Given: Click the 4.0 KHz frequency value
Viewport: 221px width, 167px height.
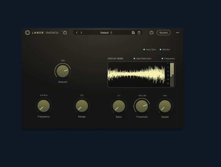Looking at the screenshot, I should pyautogui.click(x=44, y=95).
